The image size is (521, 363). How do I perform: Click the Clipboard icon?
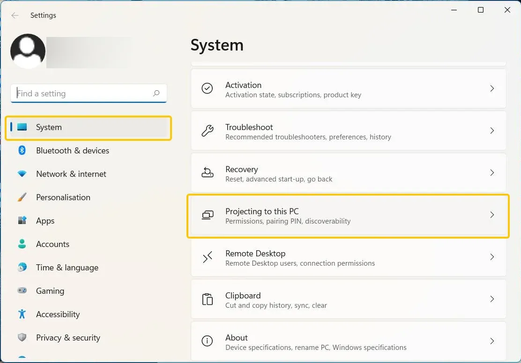[x=208, y=299]
